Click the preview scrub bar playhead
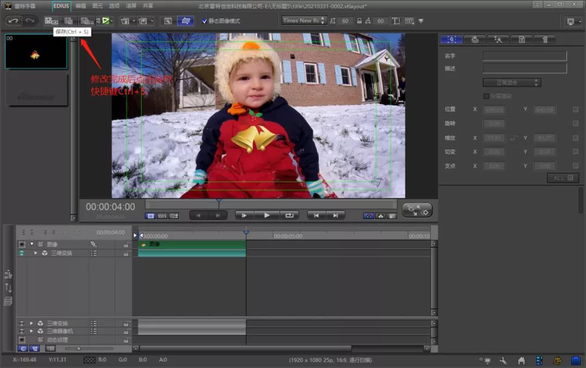The width and height of the screenshot is (586, 368). [219, 202]
